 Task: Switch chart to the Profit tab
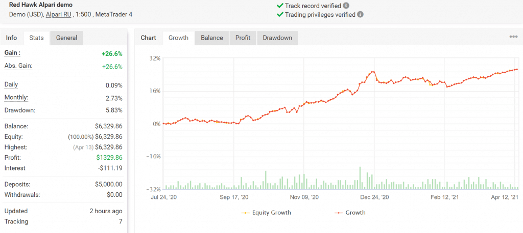tap(243, 38)
